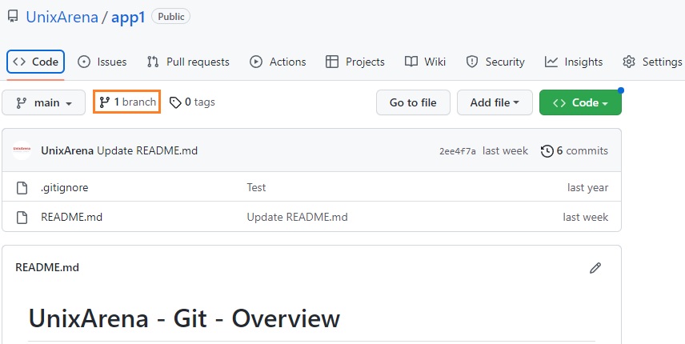Open the README.md file in list
This screenshot has height=344, width=685.
[72, 217]
